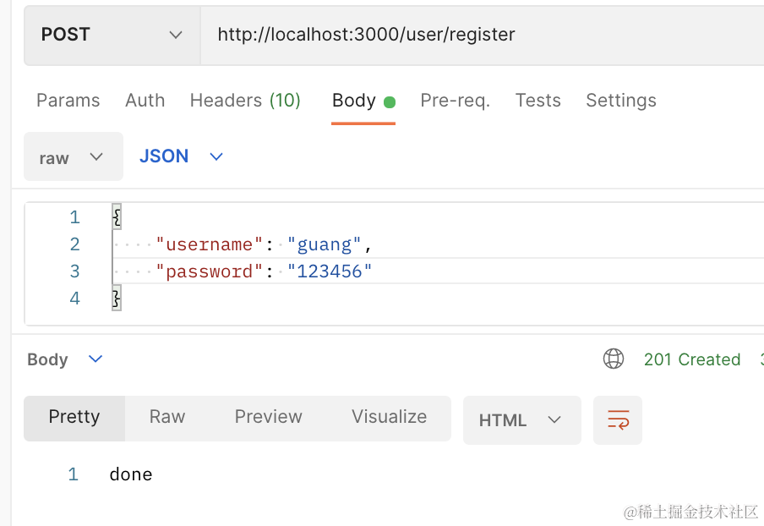
Task: Open the Auth tab
Action: [145, 101]
